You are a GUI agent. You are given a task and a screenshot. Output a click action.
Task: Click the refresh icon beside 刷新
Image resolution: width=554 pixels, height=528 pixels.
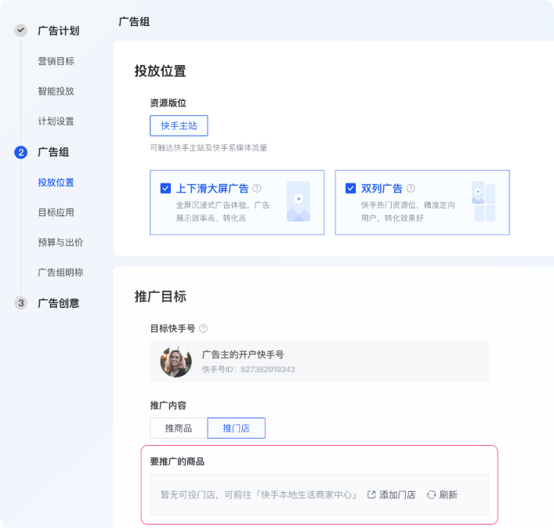431,495
